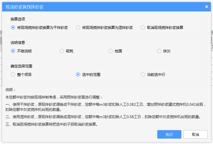This screenshot has width=213, height=144.
Task: Click the paragraph starting 二、使用湿拌砂浆
Action: coord(103,117)
